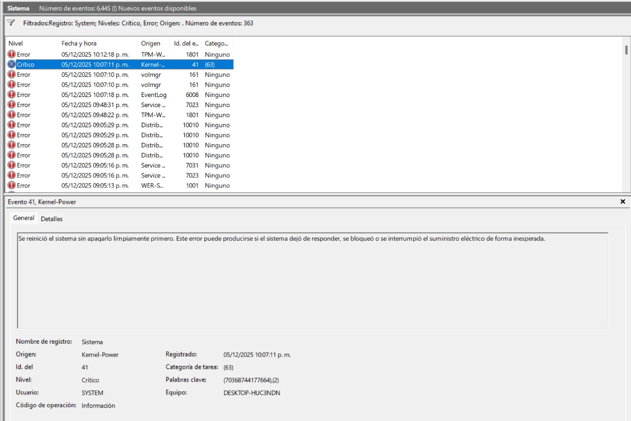Click event ID 7031 in the list
This screenshot has height=421, width=631.
[x=192, y=165]
